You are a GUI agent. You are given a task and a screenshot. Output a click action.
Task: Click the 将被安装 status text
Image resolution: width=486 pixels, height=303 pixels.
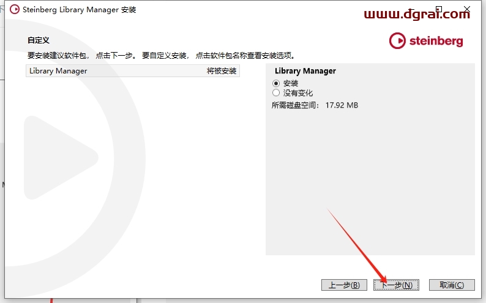click(222, 71)
